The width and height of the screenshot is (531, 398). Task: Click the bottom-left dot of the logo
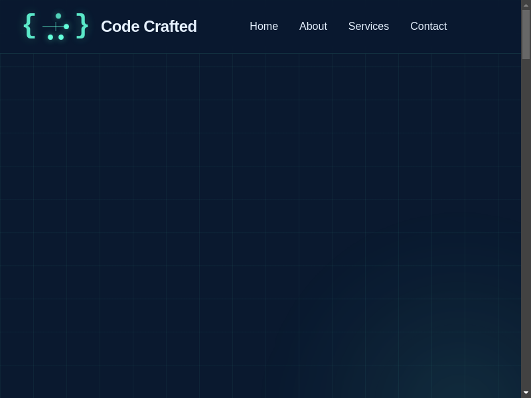point(50,37)
